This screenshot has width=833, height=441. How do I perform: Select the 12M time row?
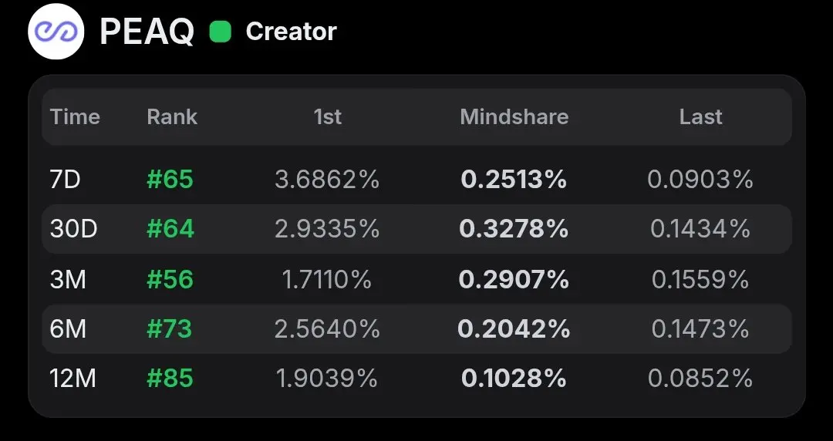[x=416, y=379]
